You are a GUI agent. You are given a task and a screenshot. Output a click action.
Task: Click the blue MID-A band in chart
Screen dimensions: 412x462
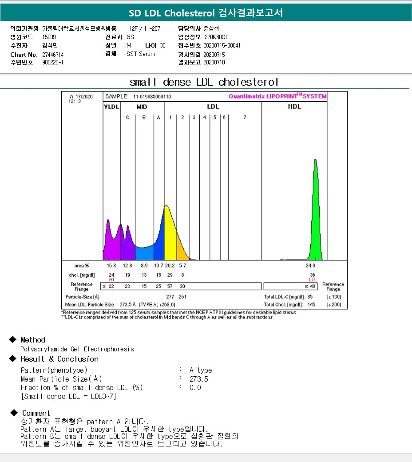click(x=159, y=245)
